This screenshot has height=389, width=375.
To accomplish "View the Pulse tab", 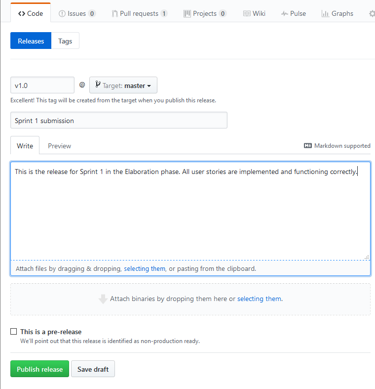I will point(294,13).
